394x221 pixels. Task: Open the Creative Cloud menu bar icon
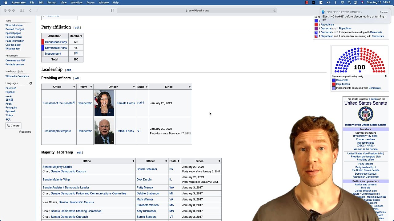pos(314,2)
